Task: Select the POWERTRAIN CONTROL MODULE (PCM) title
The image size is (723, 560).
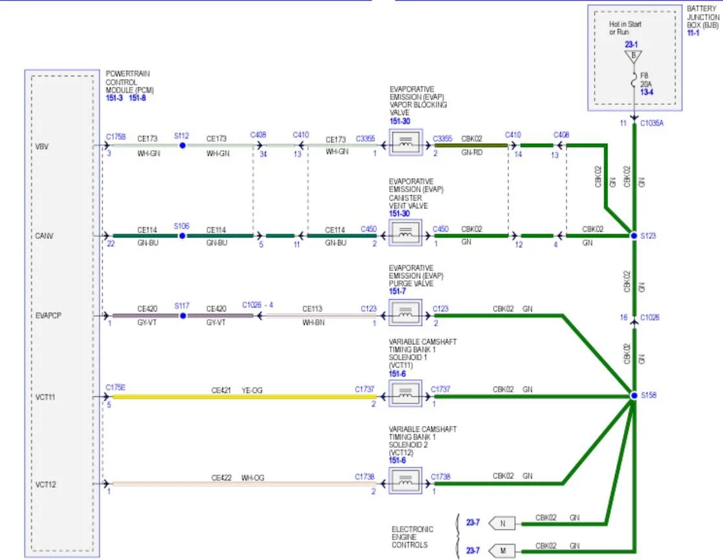Action: (x=129, y=82)
